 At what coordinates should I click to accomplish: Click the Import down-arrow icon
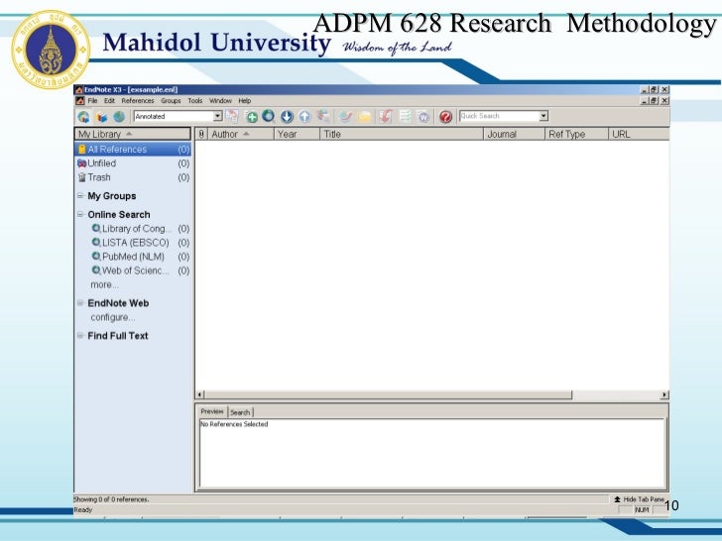[287, 117]
